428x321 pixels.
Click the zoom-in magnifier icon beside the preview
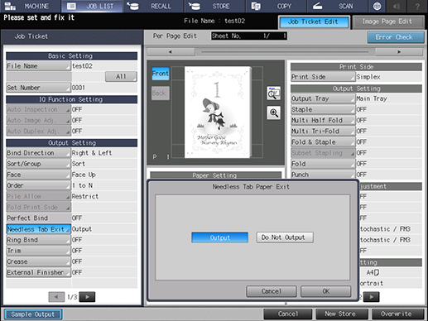pos(274,113)
